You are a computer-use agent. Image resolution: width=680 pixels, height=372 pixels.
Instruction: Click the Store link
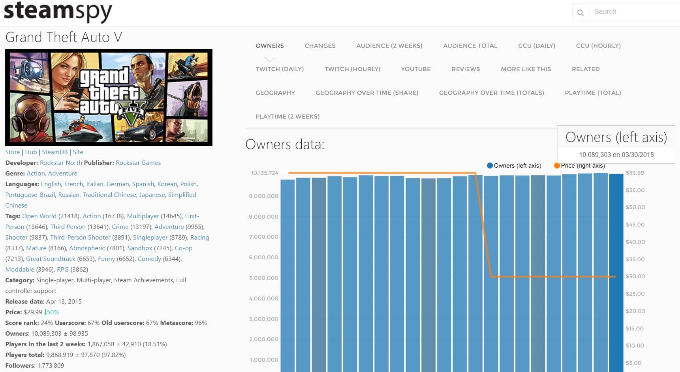pos(13,152)
